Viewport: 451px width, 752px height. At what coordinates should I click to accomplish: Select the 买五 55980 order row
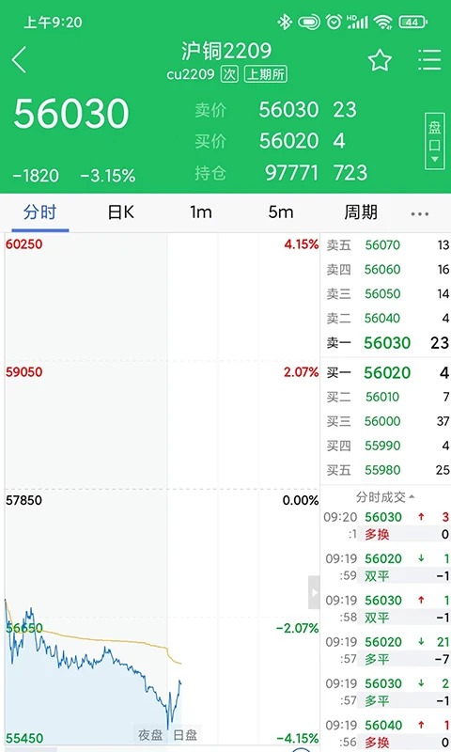387,471
